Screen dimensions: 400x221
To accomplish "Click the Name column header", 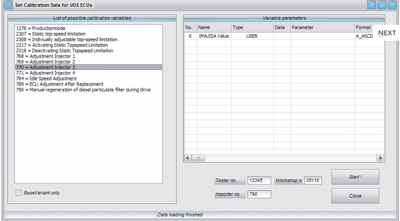I will [214, 27].
